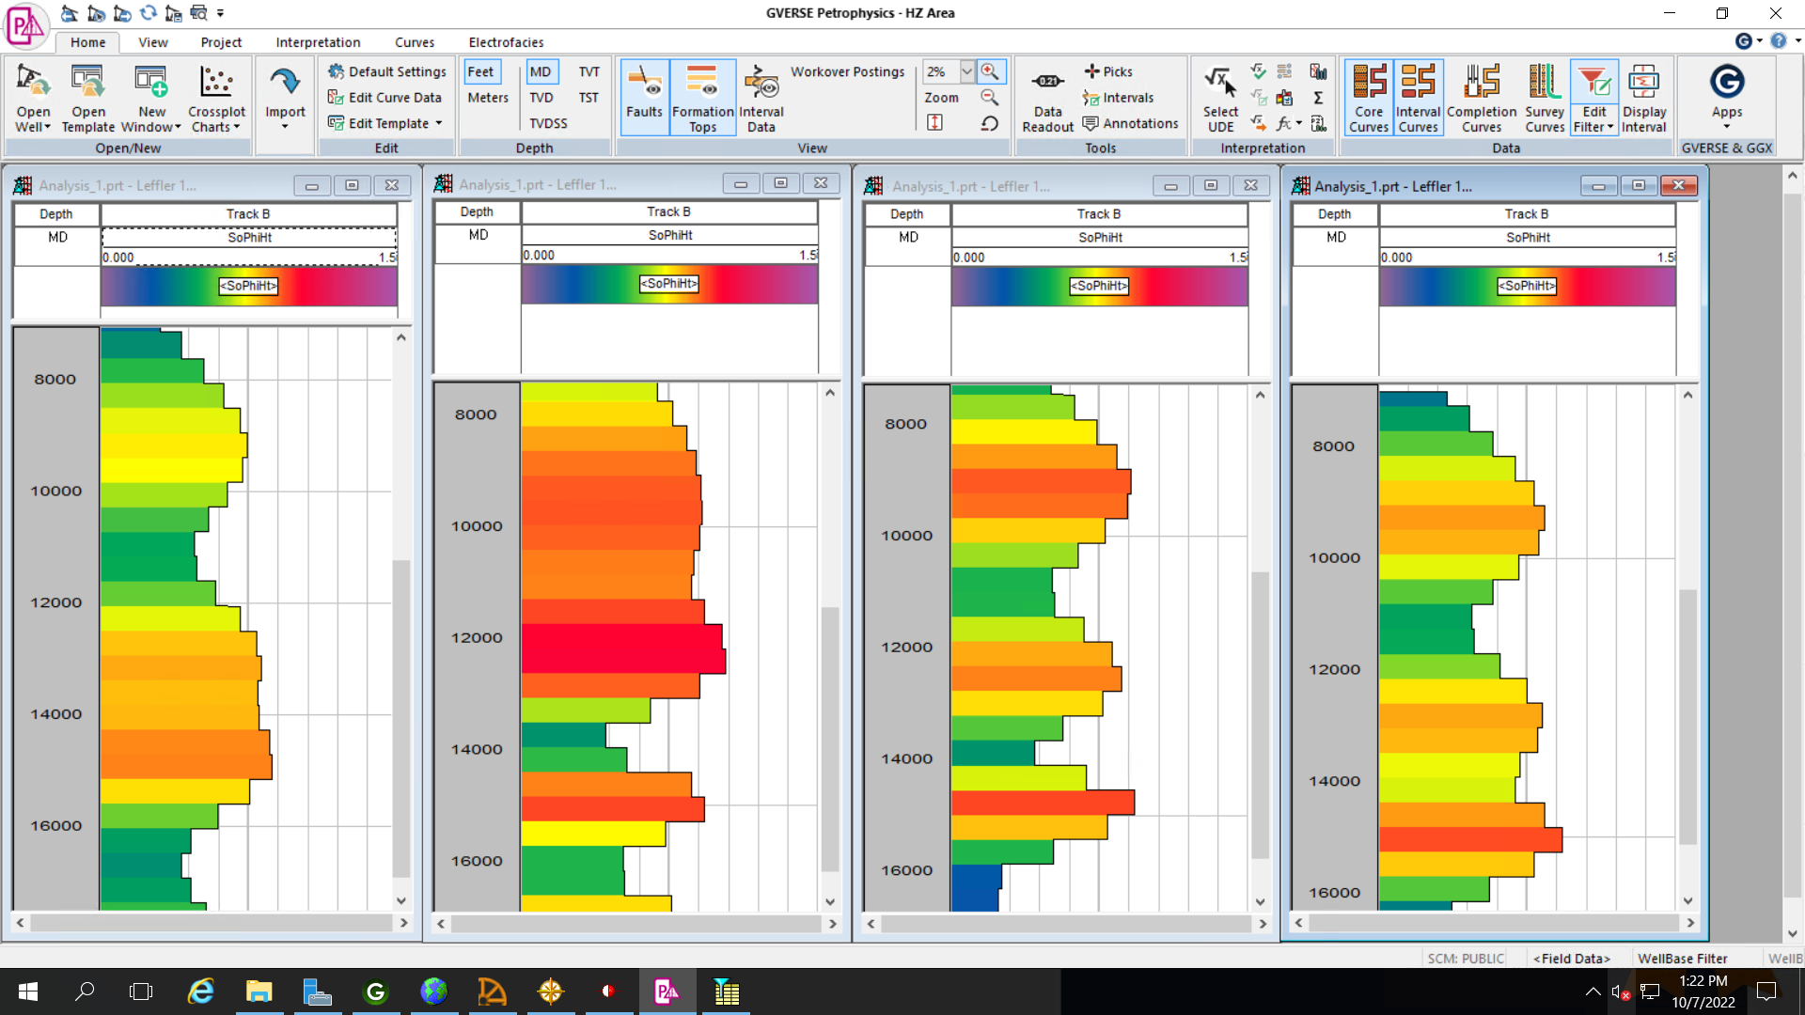This screenshot has height=1015, width=1805.
Task: Select TST depth mode
Action: (x=589, y=98)
